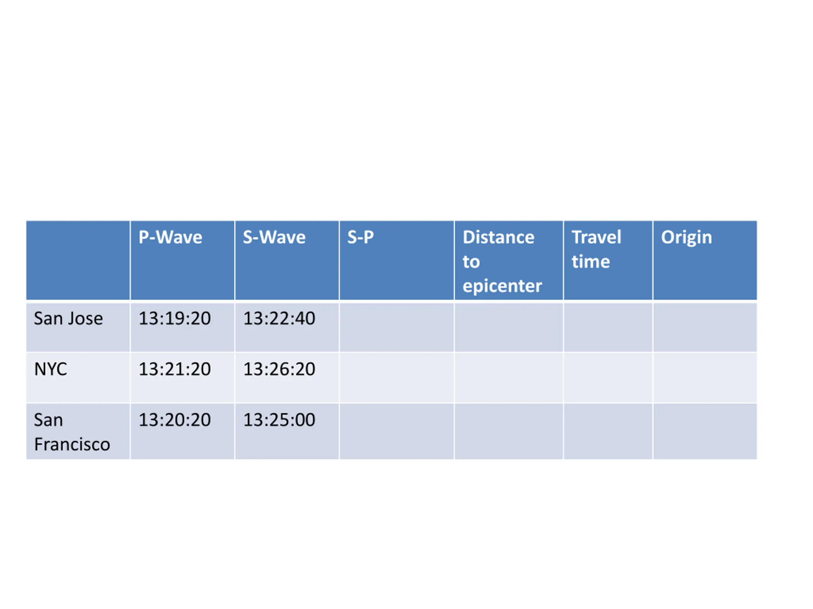813x609 pixels.
Task: Select San Jose P-Wave time 13:19:20
Action: point(175,318)
